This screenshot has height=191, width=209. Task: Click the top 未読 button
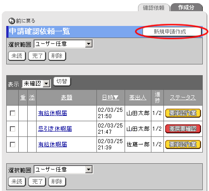17,56
